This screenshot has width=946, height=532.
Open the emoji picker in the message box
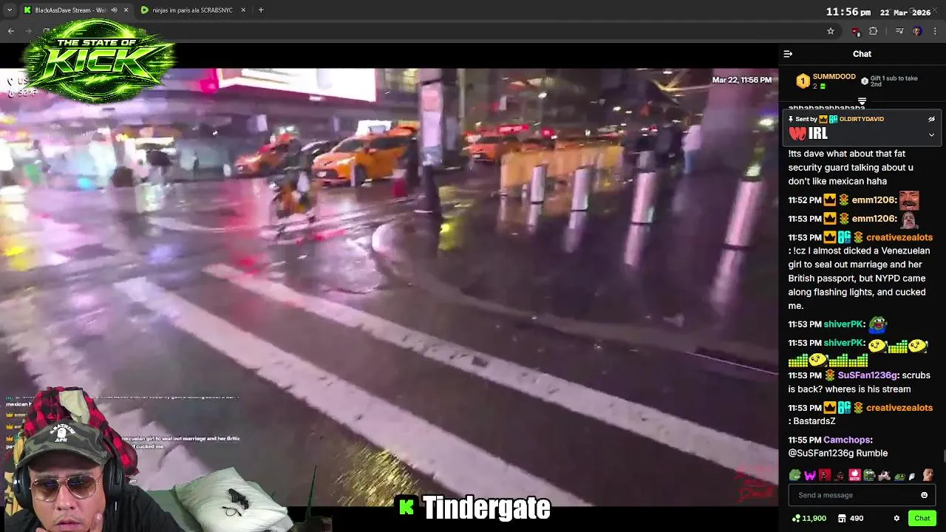(x=924, y=495)
